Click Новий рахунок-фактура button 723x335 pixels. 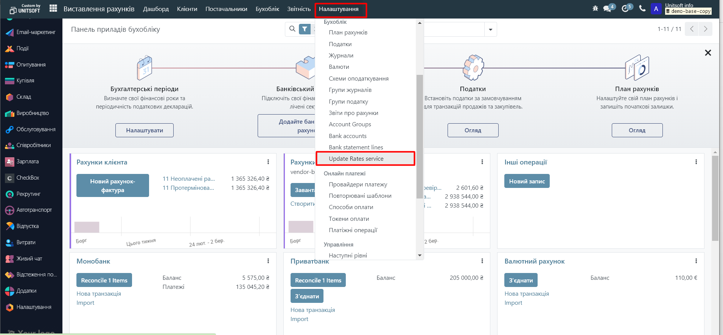[112, 186]
